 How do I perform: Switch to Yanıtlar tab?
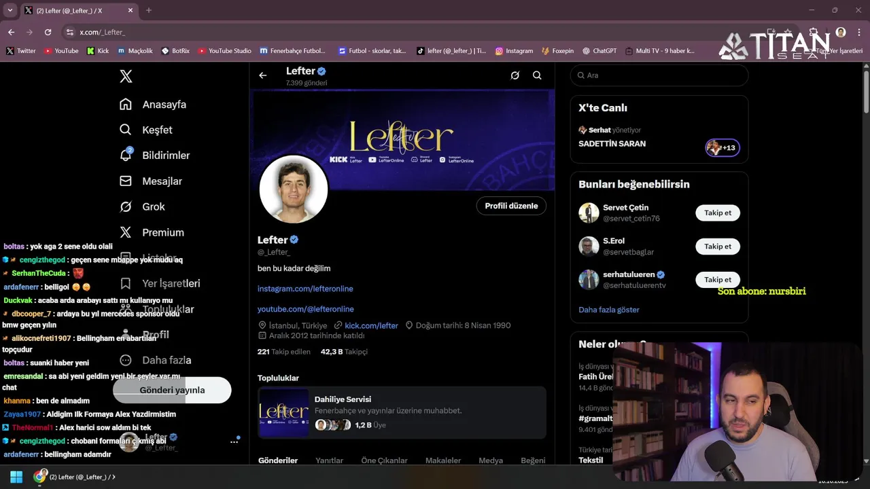(x=329, y=460)
